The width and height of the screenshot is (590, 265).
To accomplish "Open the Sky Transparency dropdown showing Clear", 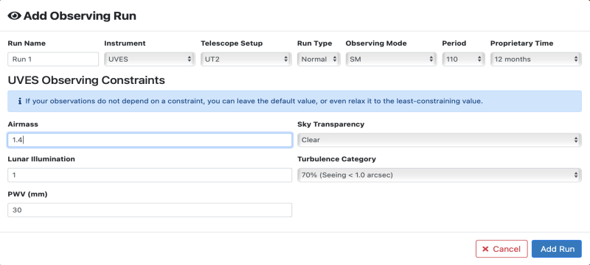I will [x=440, y=140].
